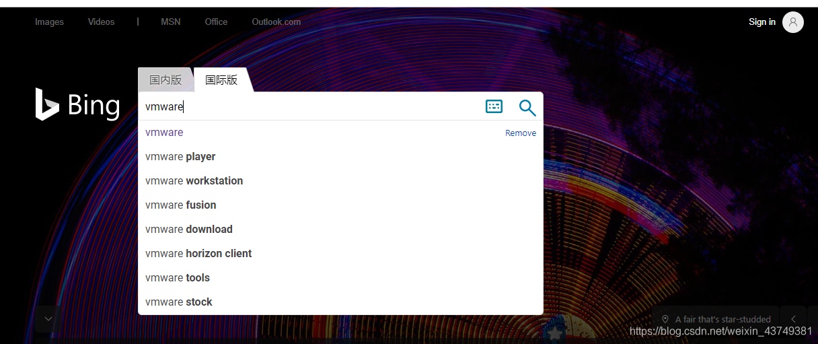Open the Office link

[x=216, y=22]
